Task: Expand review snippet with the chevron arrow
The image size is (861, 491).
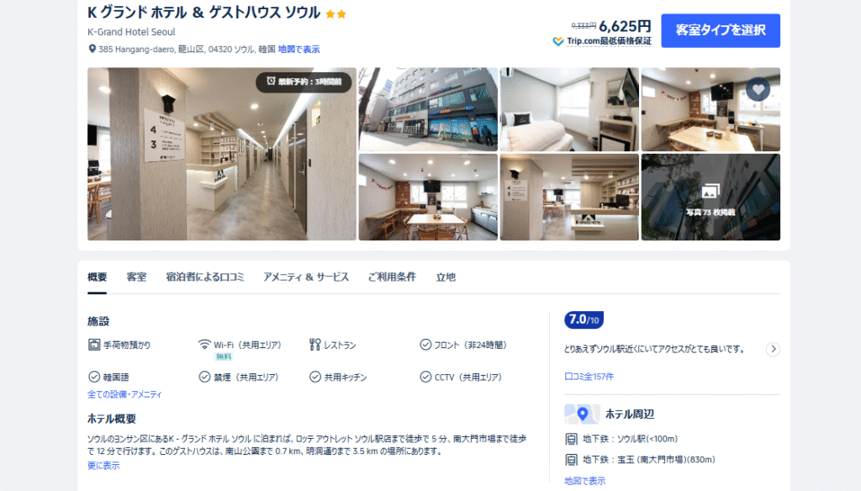Action: pos(773,349)
